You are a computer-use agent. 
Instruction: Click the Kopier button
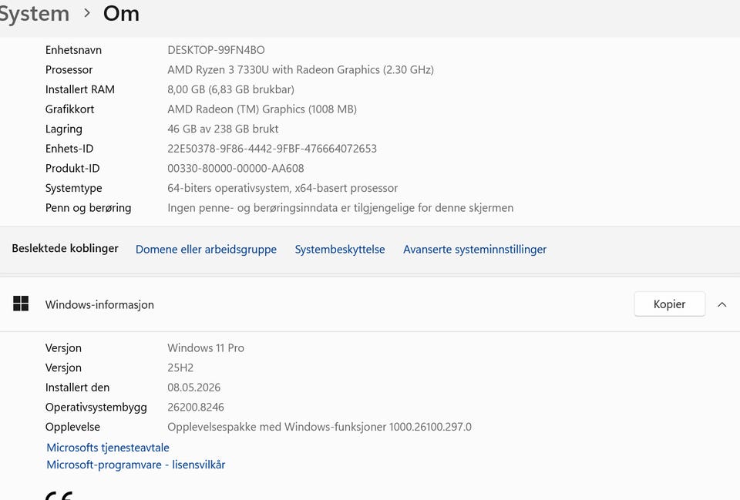pos(669,304)
